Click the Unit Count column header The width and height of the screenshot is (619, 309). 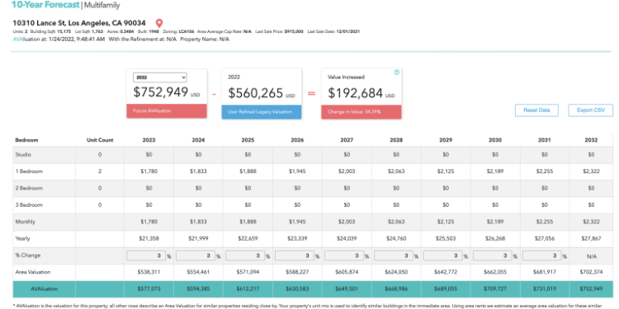[x=100, y=140]
